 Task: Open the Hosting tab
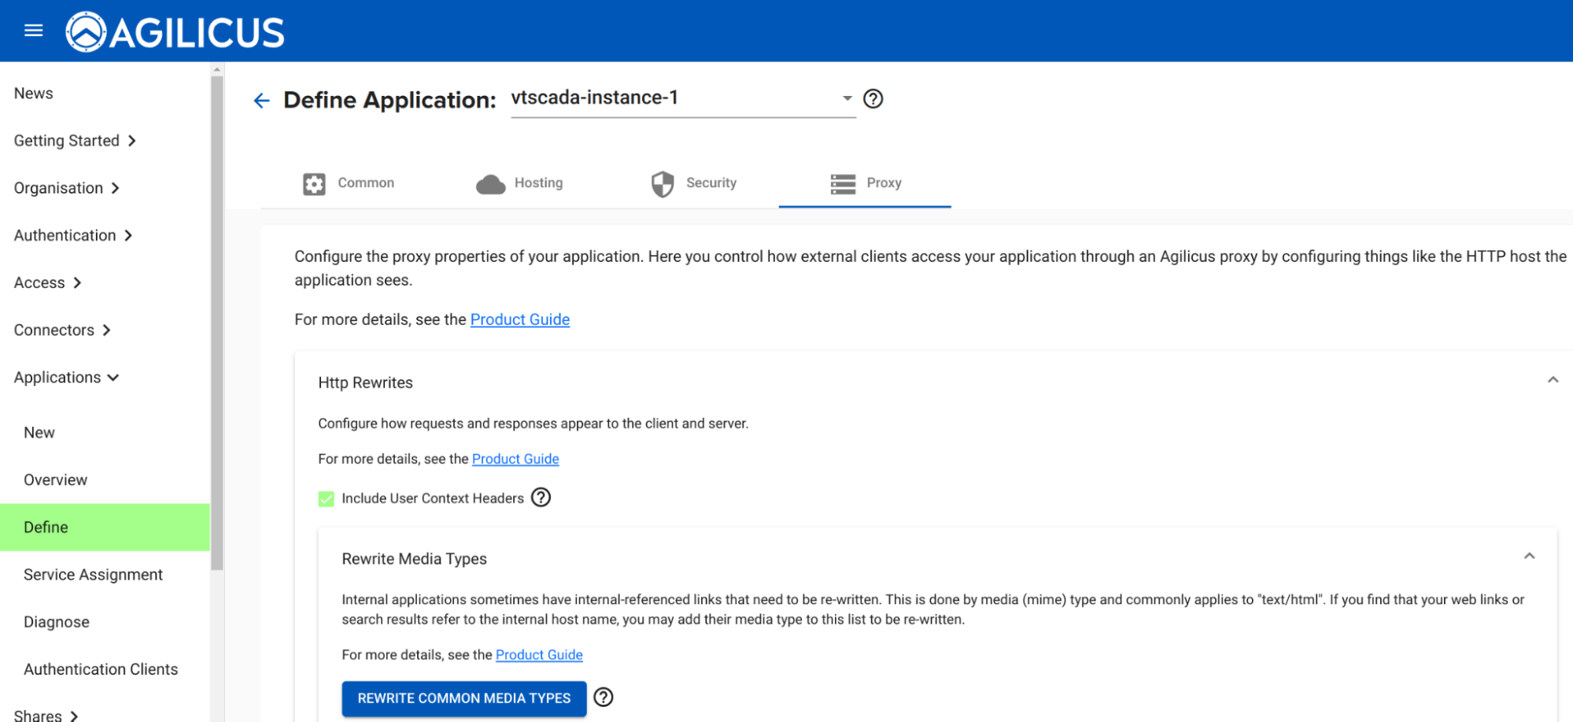(x=519, y=183)
